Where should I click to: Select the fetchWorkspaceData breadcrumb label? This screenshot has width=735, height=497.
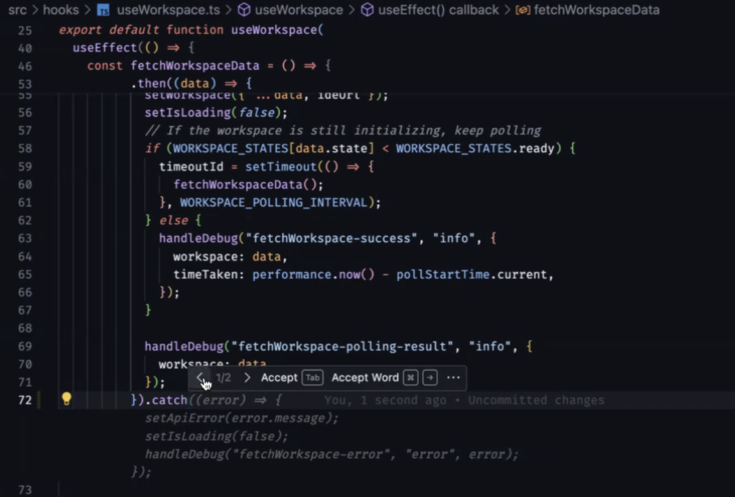coord(596,10)
